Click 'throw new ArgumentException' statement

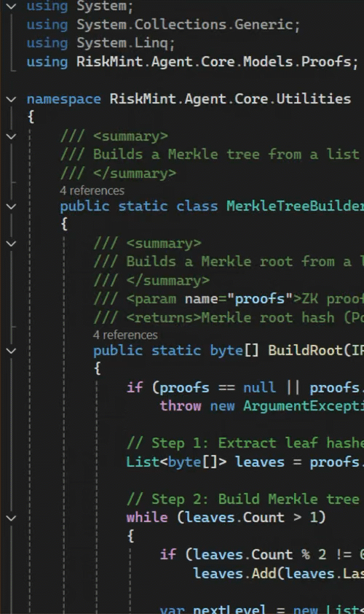pos(261,406)
